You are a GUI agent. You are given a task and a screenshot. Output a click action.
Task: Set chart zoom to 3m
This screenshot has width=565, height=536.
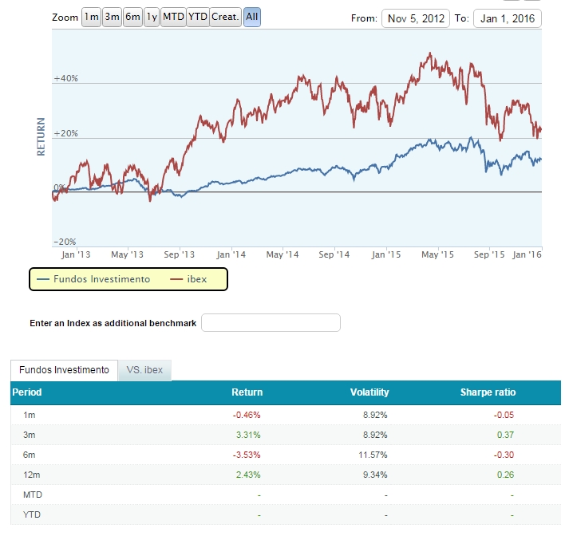[112, 18]
